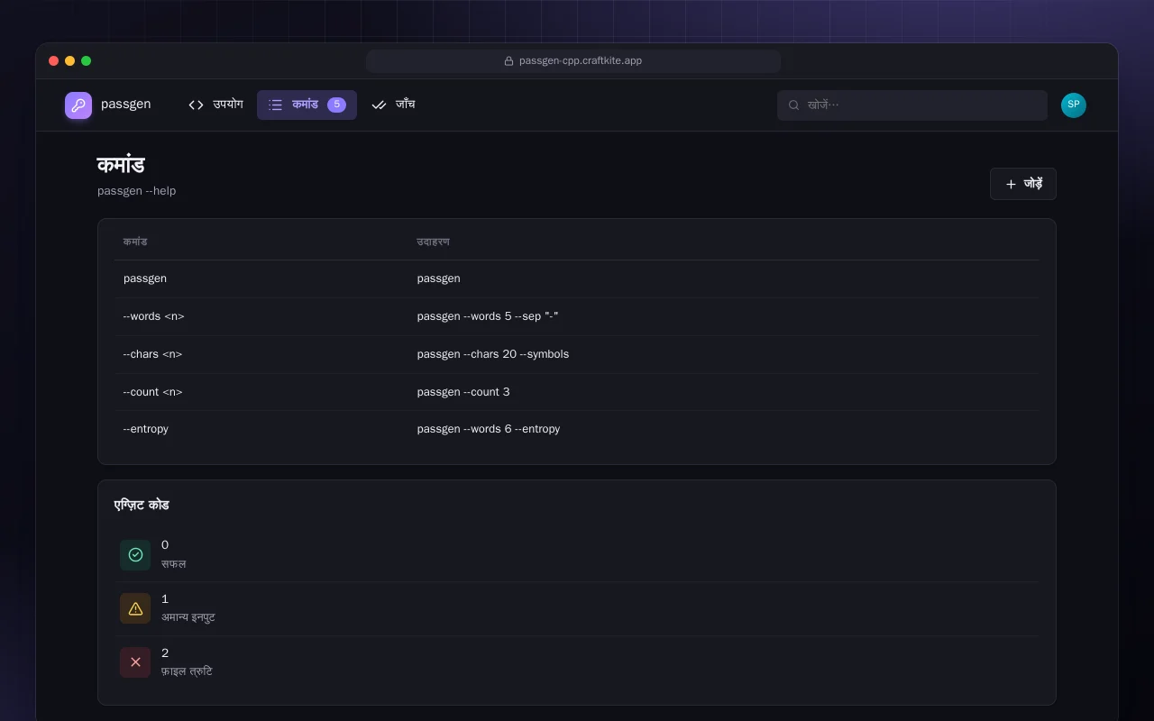Select the --chars <n> command cell
The image size is (1154, 721).
[x=153, y=354]
